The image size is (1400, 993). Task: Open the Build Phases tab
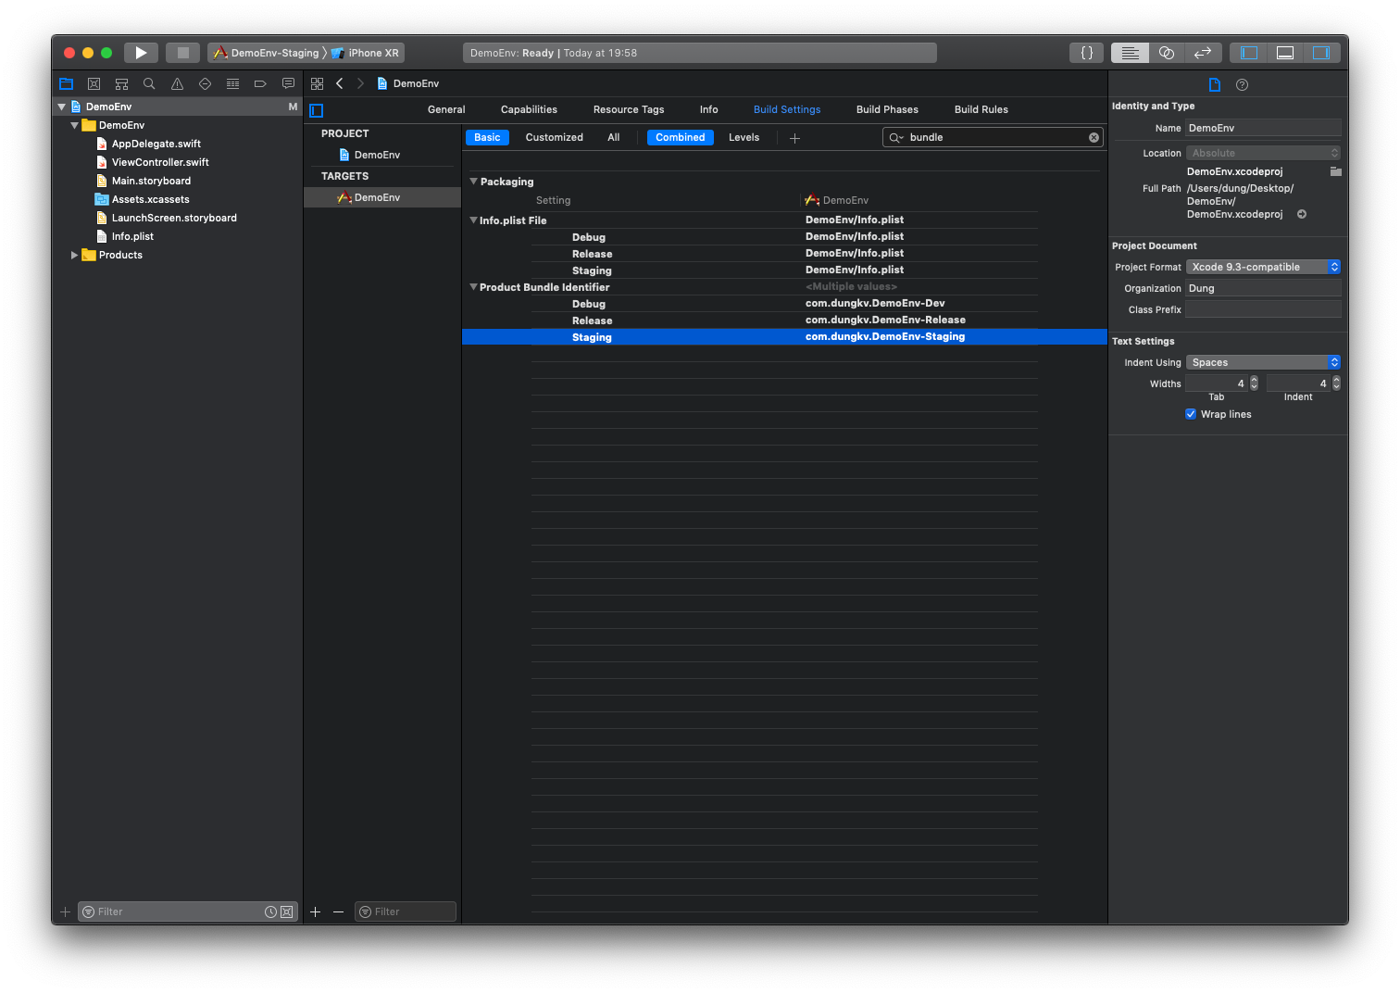(887, 109)
